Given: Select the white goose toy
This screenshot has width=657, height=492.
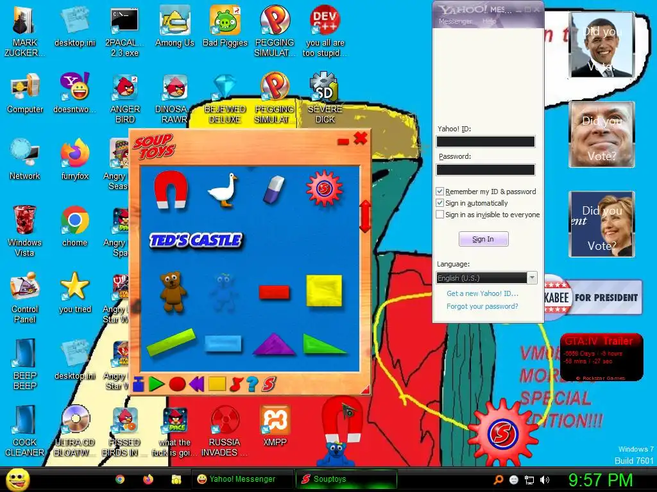Looking at the screenshot, I should (223, 190).
